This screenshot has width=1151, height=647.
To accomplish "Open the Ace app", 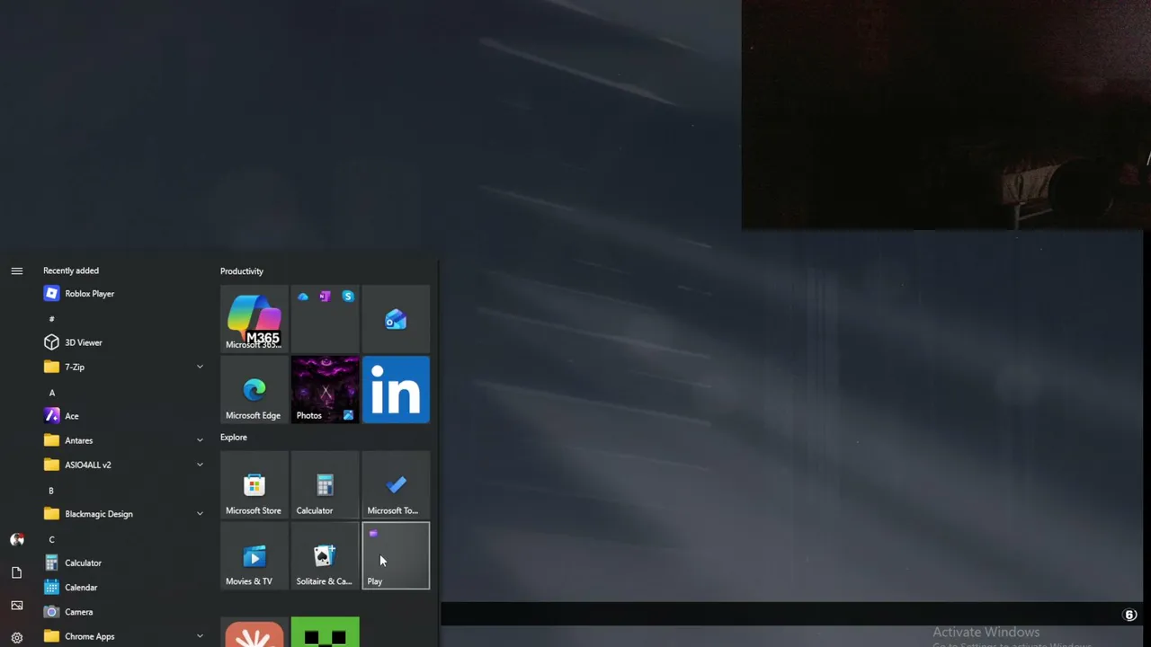I will 123,416.
